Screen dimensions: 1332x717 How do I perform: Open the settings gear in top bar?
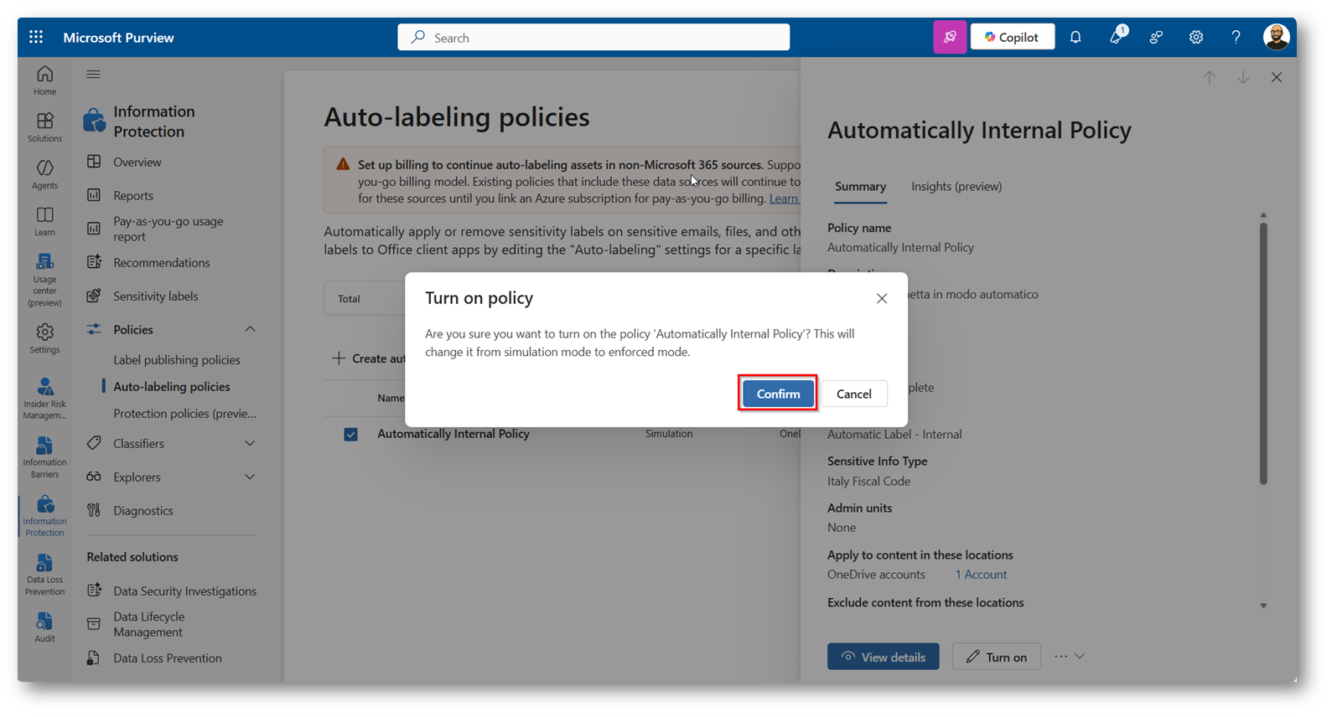click(1196, 37)
